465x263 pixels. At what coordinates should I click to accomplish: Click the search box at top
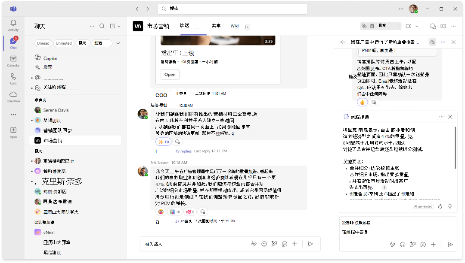pyautogui.click(x=232, y=9)
